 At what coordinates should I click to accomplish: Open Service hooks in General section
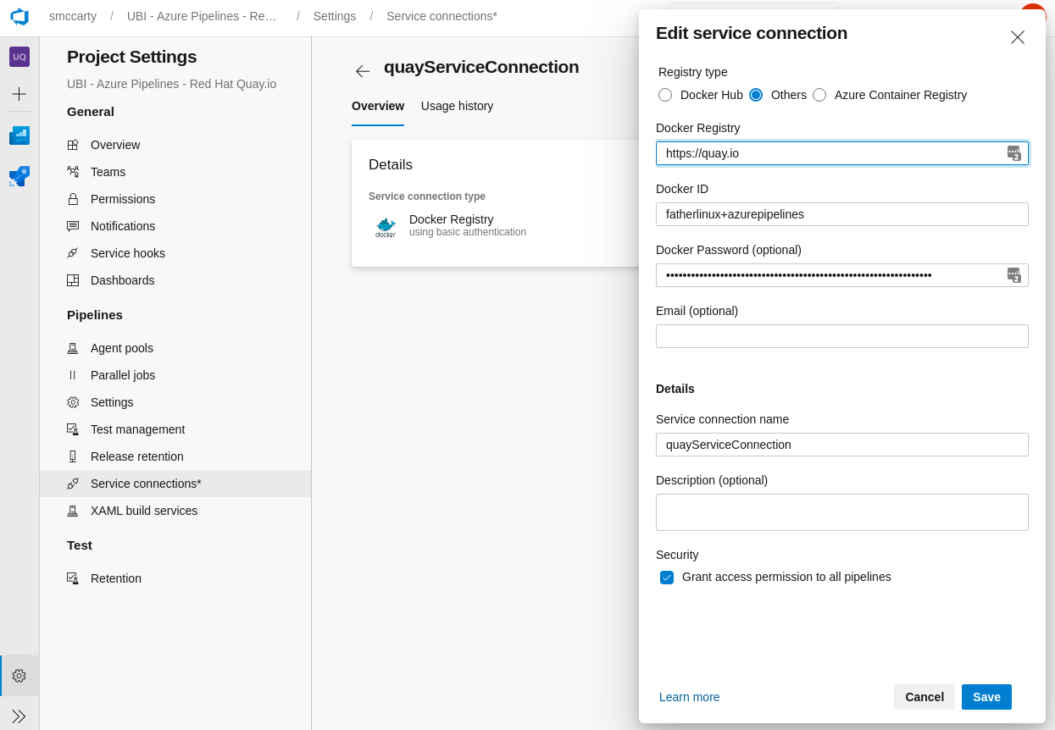tap(128, 253)
